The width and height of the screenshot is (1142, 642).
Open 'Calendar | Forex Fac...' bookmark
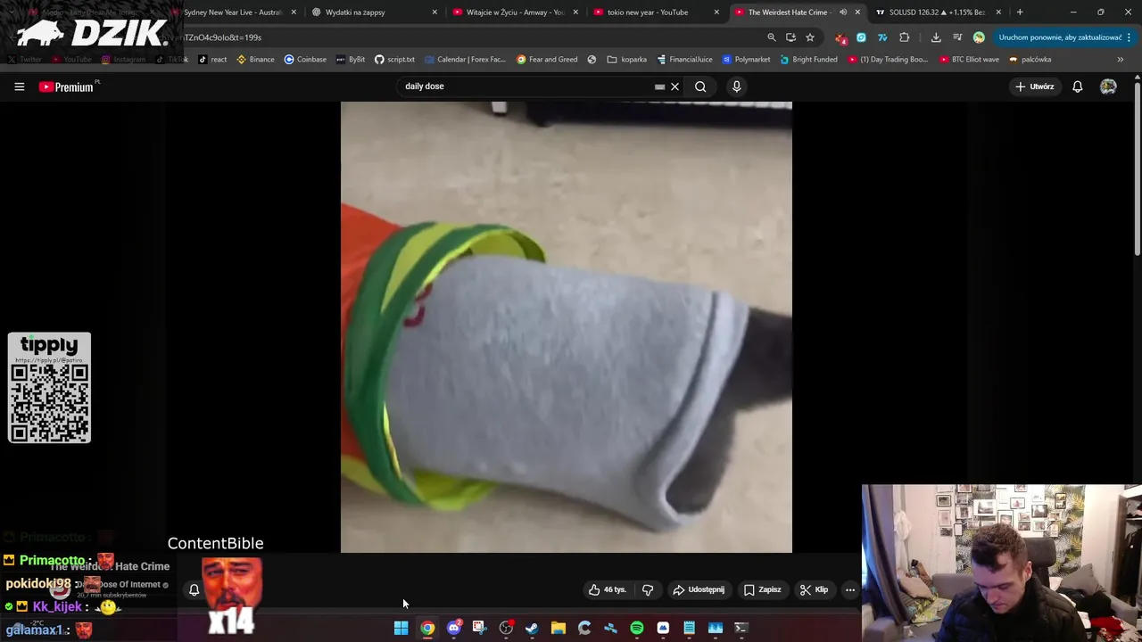pyautogui.click(x=465, y=60)
